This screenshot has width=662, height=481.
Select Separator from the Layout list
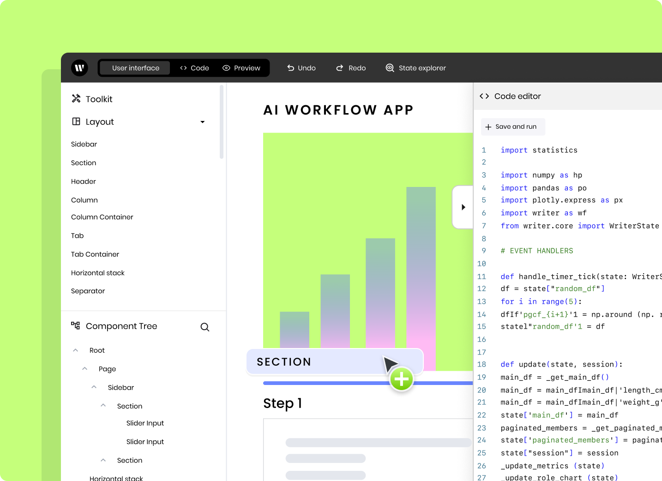[x=88, y=291]
